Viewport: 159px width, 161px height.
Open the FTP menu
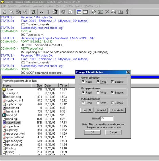3,6
